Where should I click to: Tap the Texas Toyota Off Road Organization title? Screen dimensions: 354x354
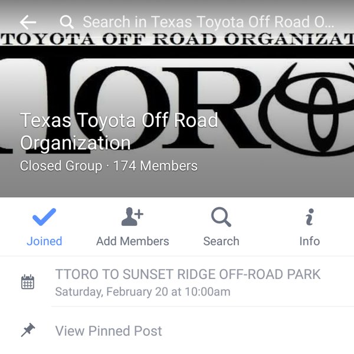119,132
